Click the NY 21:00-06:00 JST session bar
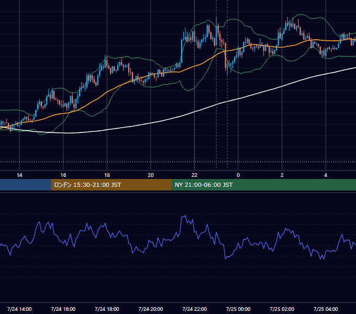356x314 pixels. point(263,185)
